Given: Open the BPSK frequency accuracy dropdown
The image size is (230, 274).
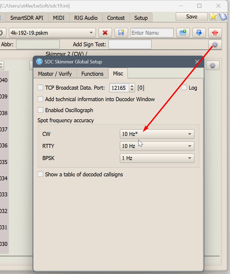Looking at the screenshot, I should [x=157, y=158].
